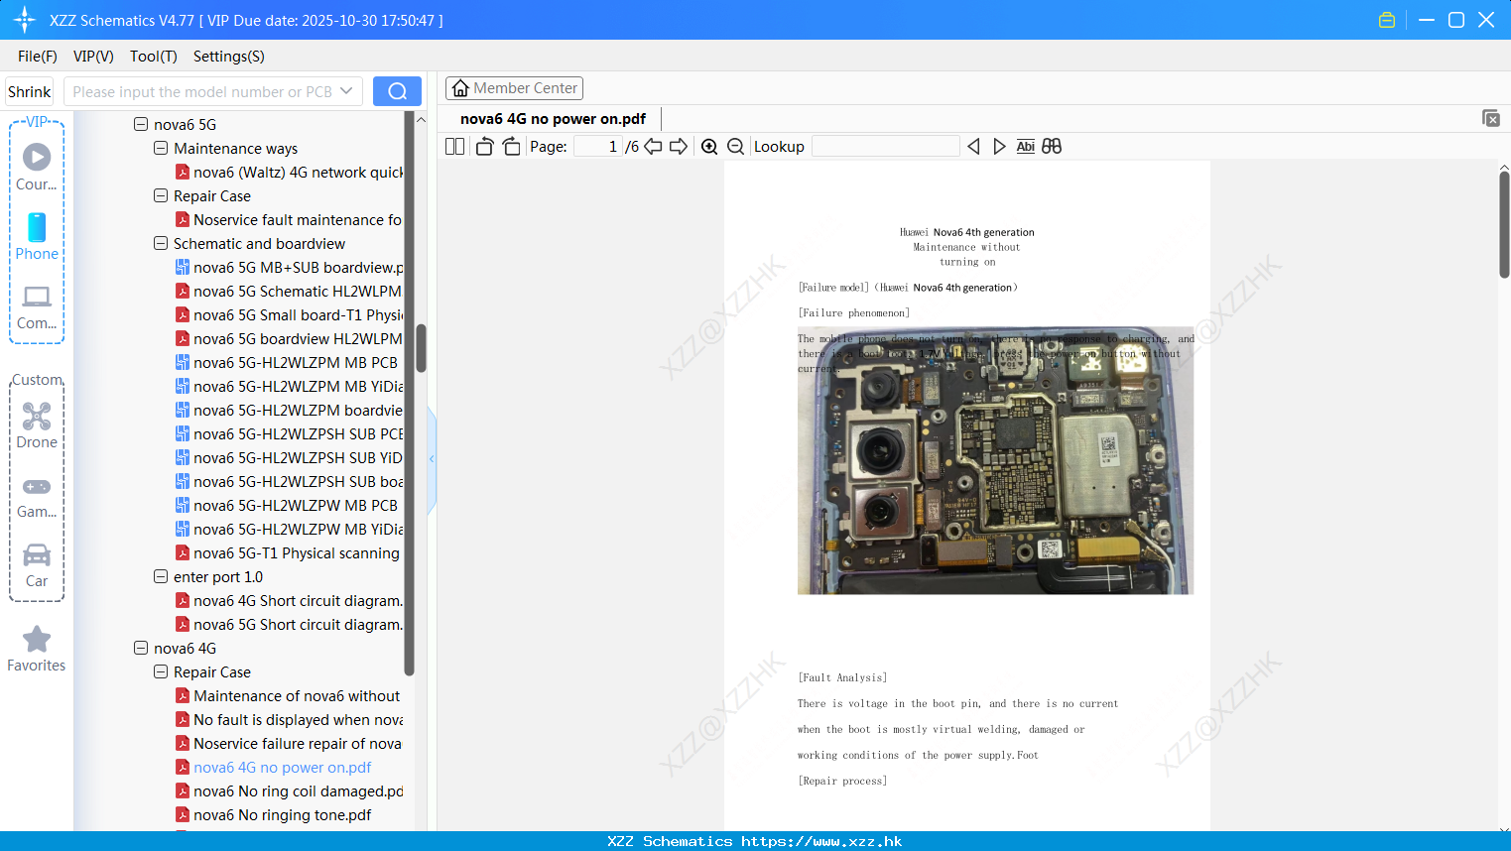
Task: Open the Settings(S) menu
Action: 229,57
